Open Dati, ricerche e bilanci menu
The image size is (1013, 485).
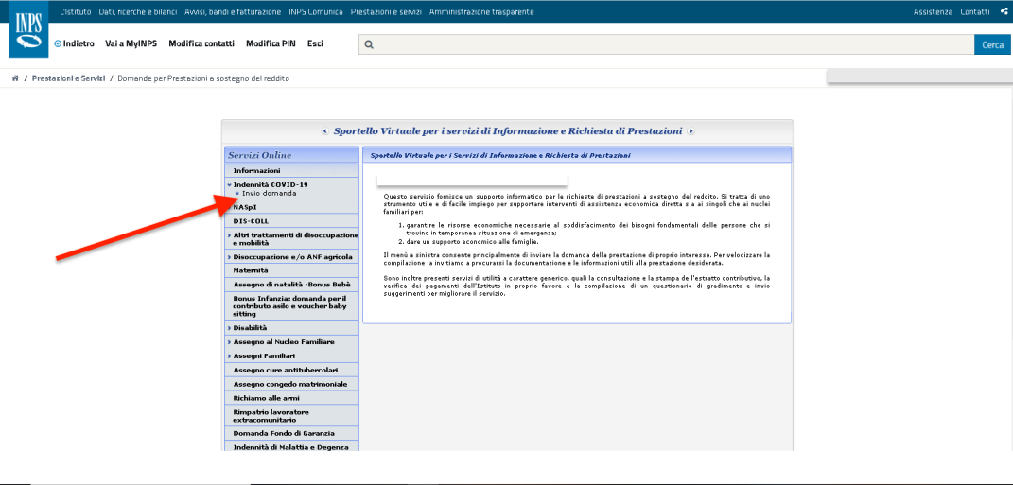coord(137,11)
